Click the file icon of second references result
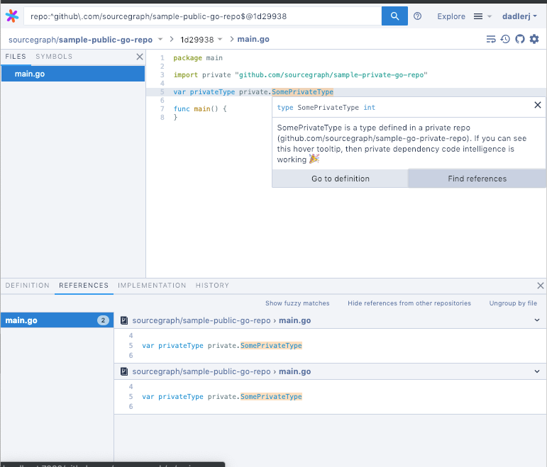 [124, 371]
